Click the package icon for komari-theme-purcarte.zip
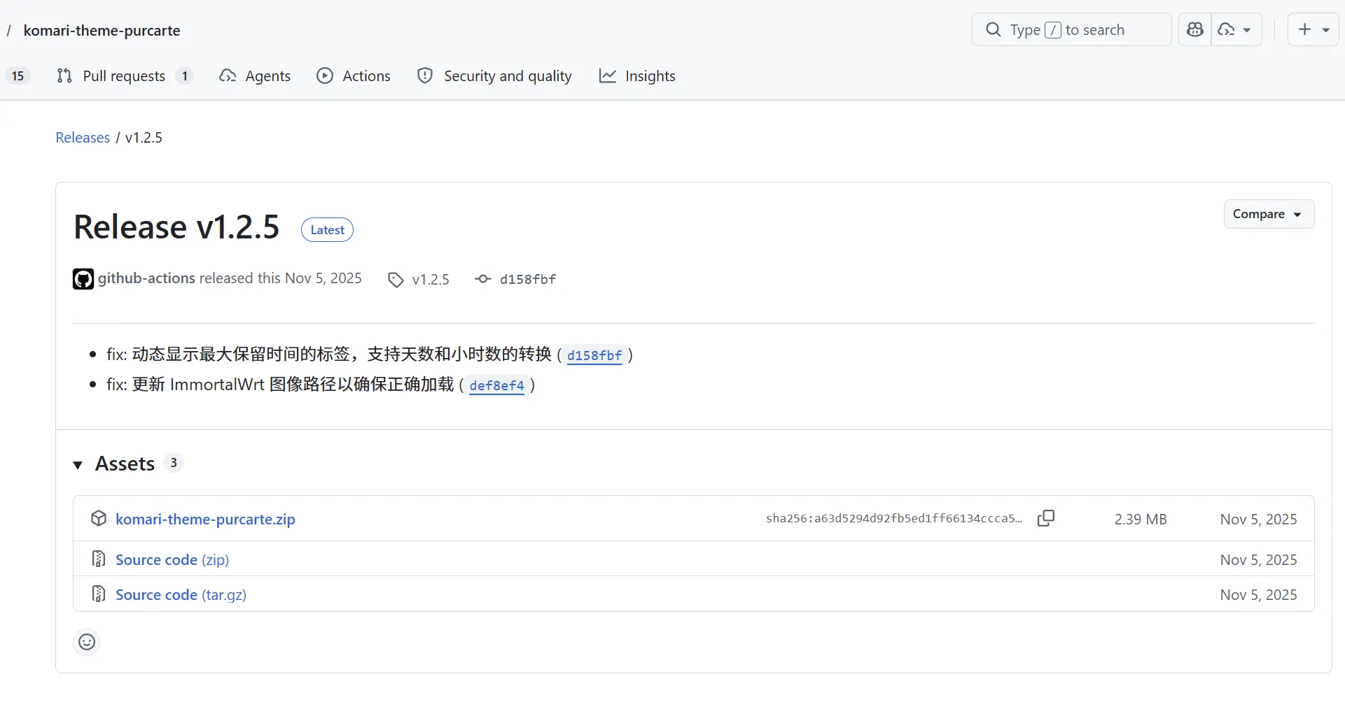The width and height of the screenshot is (1345, 709). 99,519
